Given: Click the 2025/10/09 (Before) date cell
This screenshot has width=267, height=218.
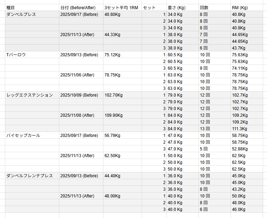Looking at the screenshot, I should point(81,95).
